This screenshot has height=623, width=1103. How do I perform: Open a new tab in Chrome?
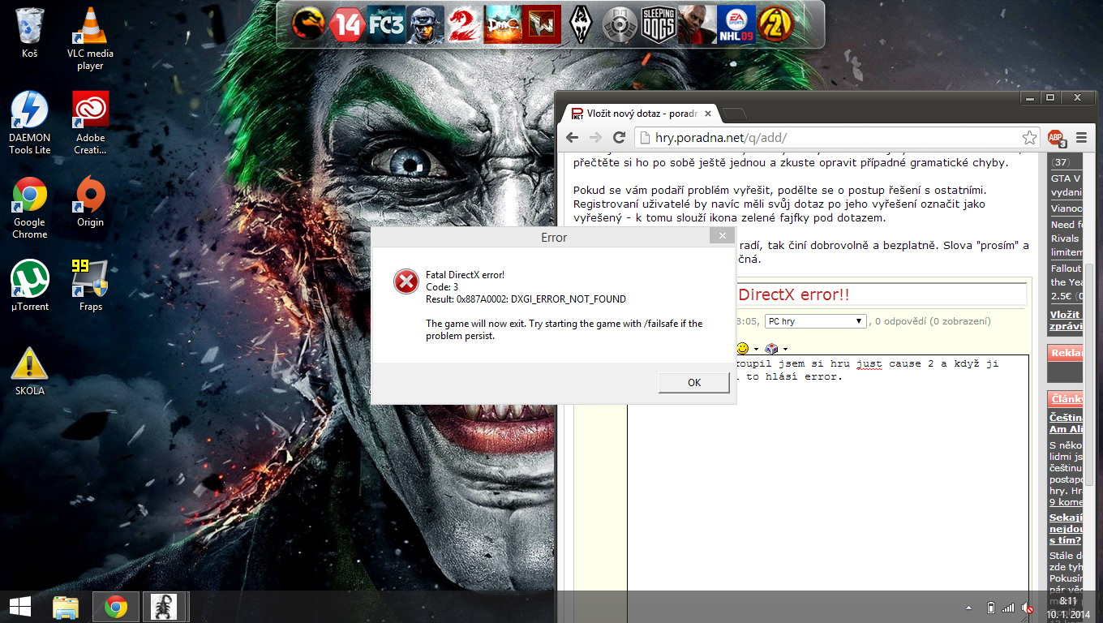click(x=734, y=114)
